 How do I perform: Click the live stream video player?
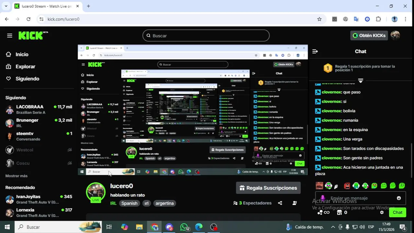(193, 110)
